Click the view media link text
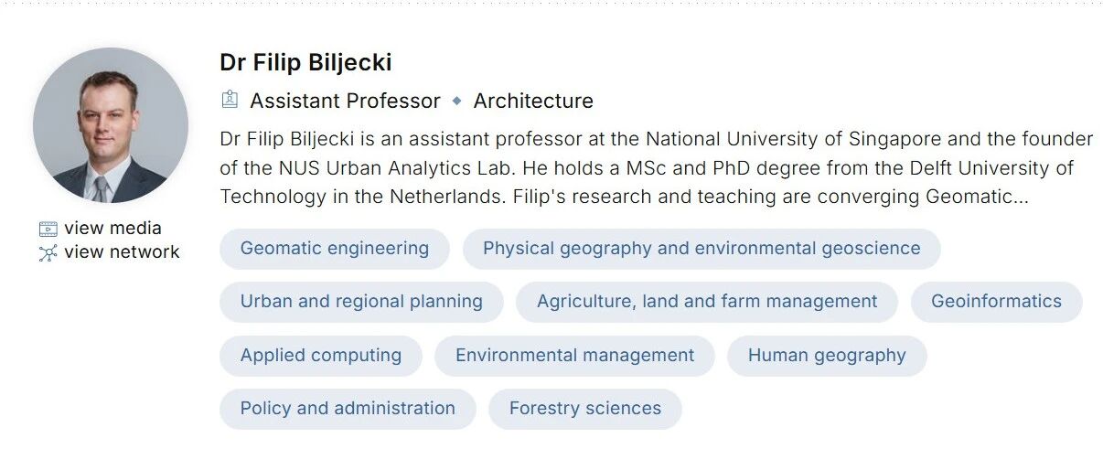 (x=112, y=229)
